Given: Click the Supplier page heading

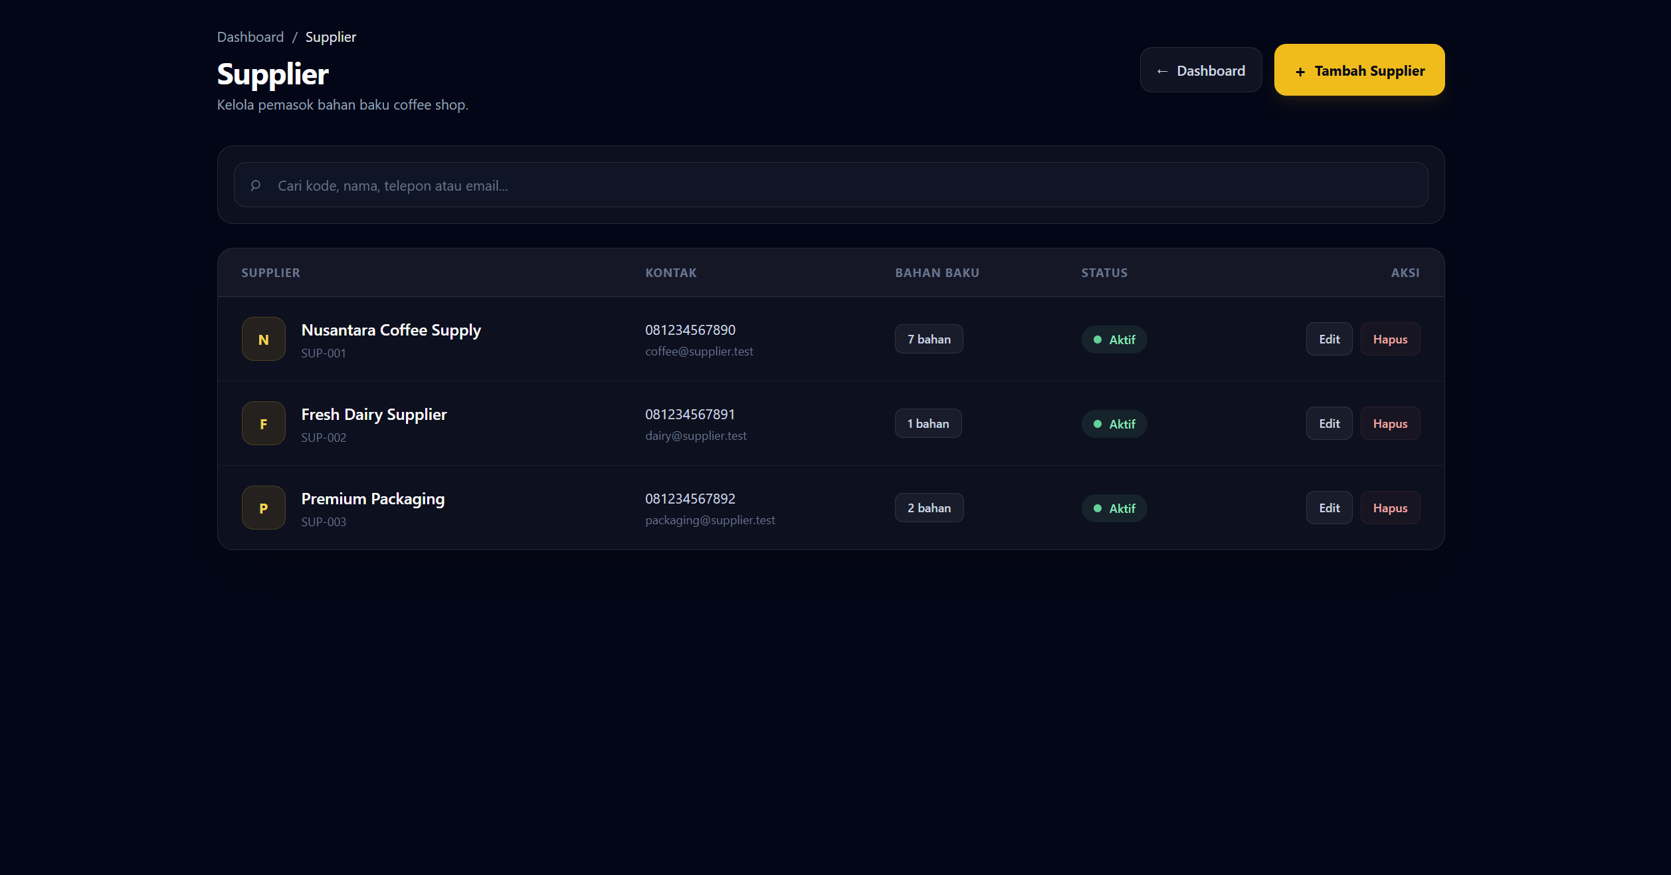Looking at the screenshot, I should tap(273, 74).
